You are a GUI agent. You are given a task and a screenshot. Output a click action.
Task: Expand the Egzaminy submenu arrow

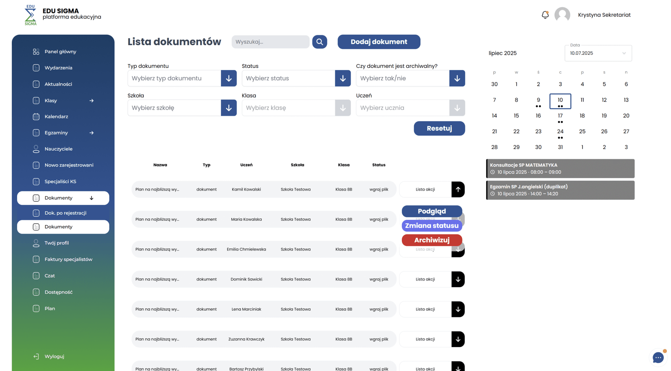[91, 133]
